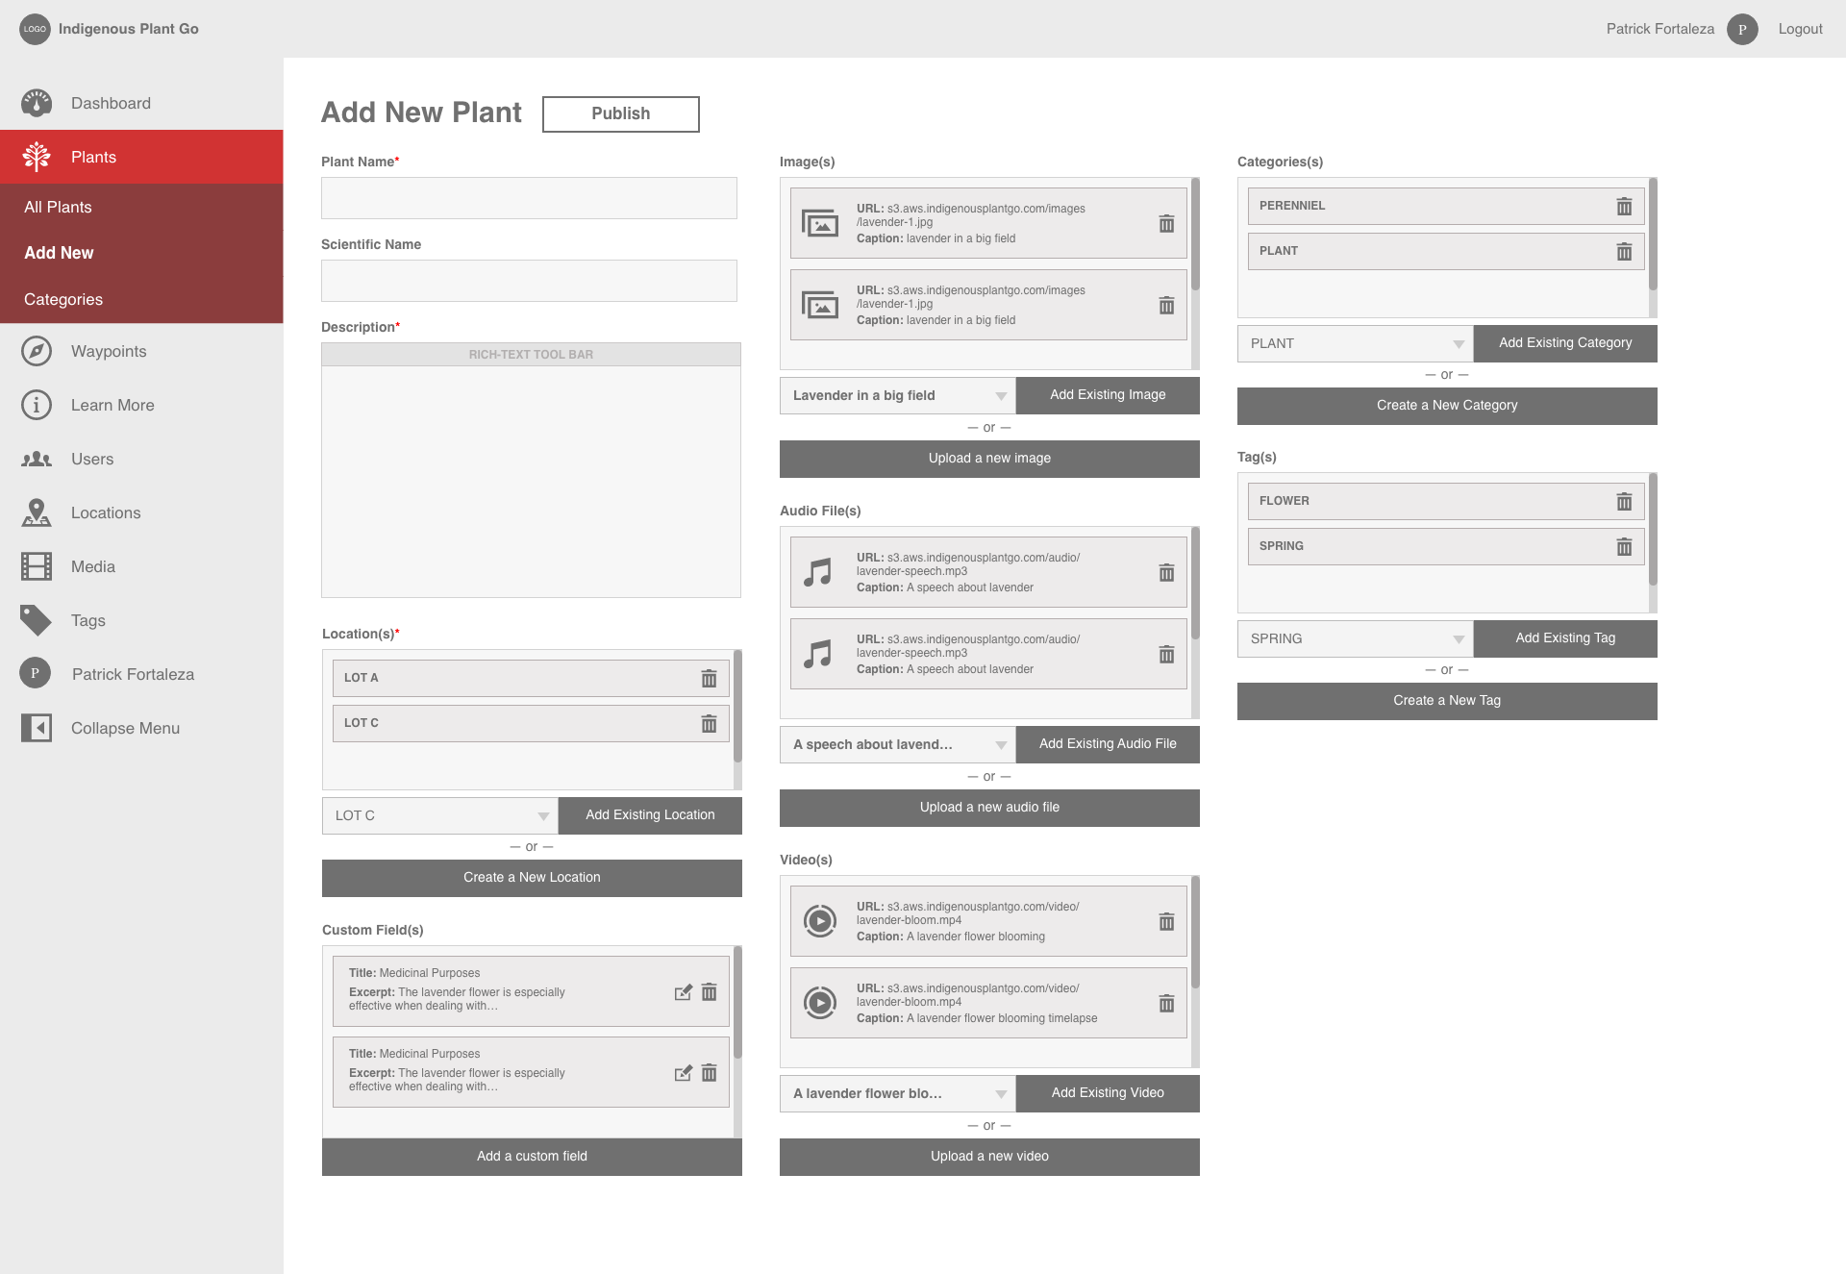Expand the SPRING tag dropdown
This screenshot has height=1274, width=1846.
pyautogui.click(x=1458, y=639)
